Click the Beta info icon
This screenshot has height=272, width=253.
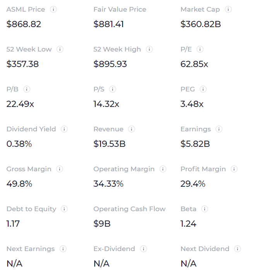205,209
